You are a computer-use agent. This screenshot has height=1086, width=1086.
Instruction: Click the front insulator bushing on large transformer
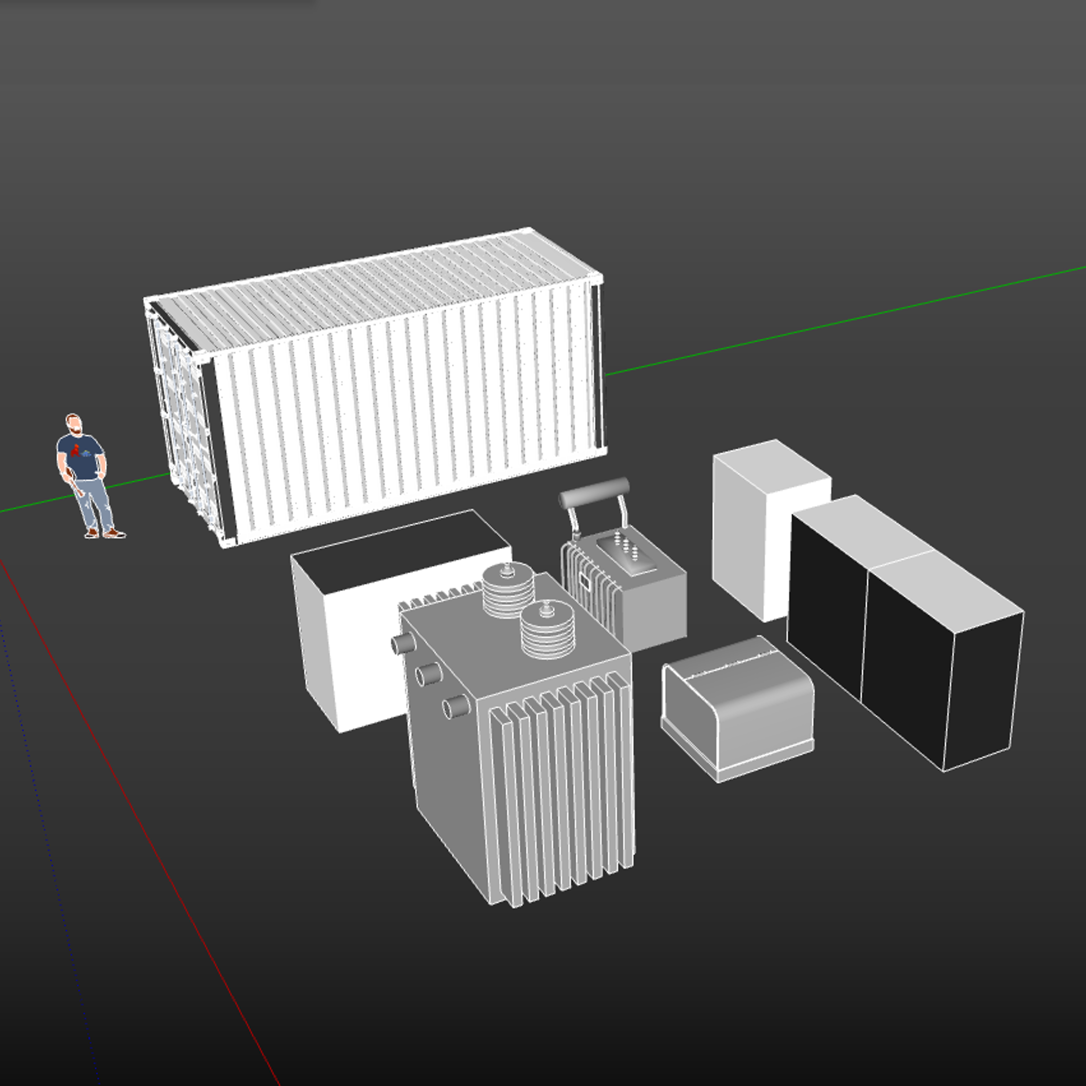pyautogui.click(x=547, y=629)
